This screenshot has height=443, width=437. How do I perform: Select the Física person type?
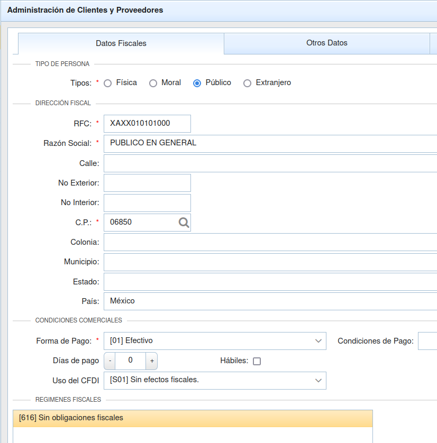[x=108, y=84]
